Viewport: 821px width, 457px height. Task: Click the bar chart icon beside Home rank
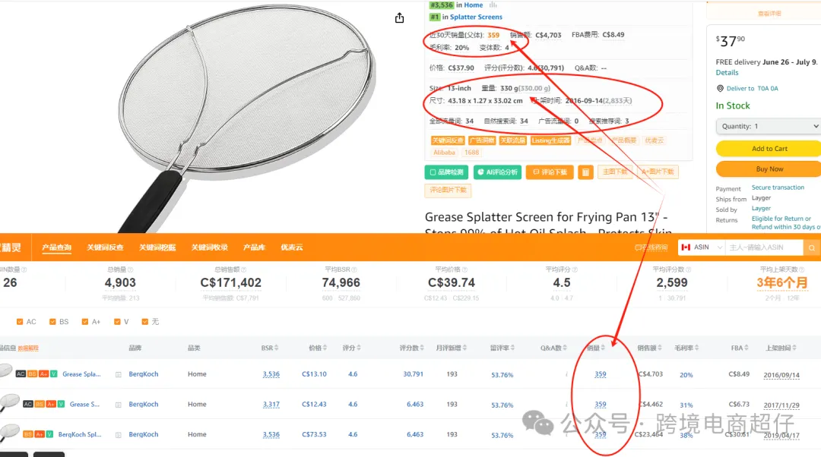coord(493,5)
